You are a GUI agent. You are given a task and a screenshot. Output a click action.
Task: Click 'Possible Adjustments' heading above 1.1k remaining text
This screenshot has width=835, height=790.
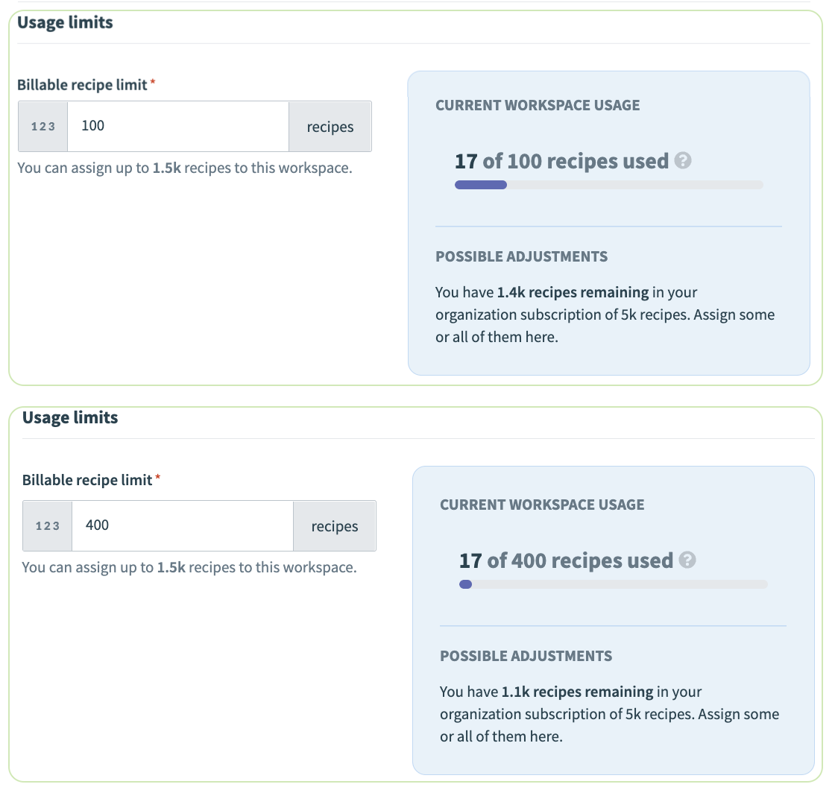[526, 656]
